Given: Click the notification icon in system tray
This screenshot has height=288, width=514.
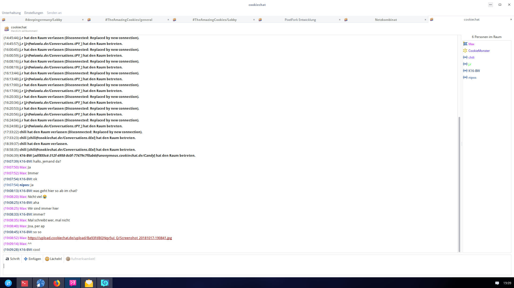Looking at the screenshot, I should 497,283.
